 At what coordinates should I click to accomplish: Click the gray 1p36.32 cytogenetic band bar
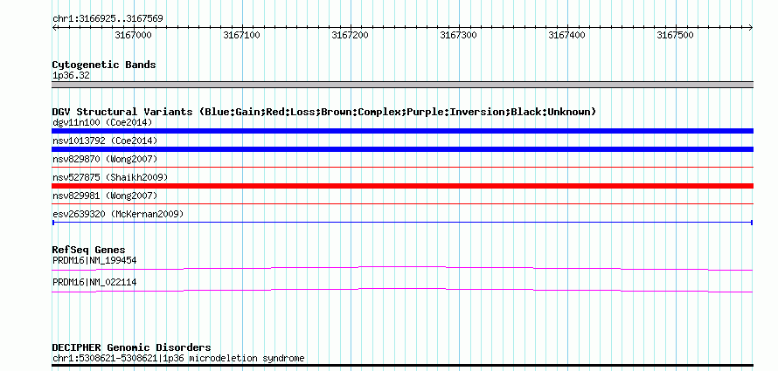pos(402,85)
